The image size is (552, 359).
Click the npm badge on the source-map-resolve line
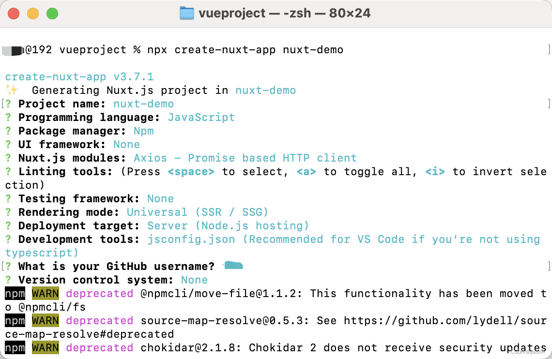pos(15,321)
